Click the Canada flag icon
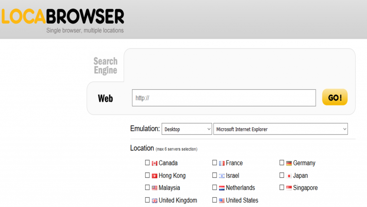This screenshot has width=367, height=207. click(x=154, y=163)
